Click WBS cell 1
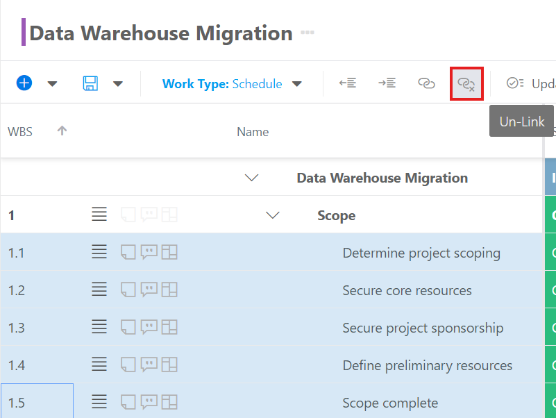Image resolution: width=556 pixels, height=418 pixels. [11, 215]
